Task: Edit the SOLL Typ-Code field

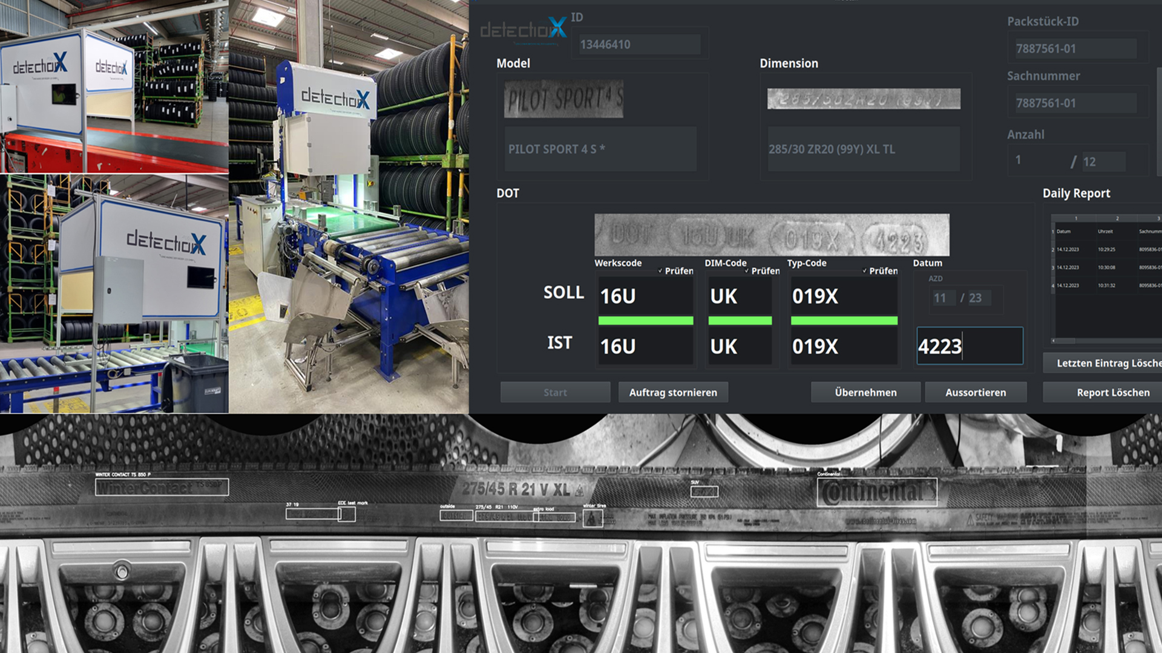Action: click(844, 296)
